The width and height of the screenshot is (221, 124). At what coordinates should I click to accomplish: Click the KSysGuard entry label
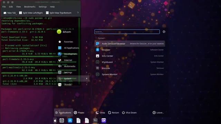click(x=107, y=62)
